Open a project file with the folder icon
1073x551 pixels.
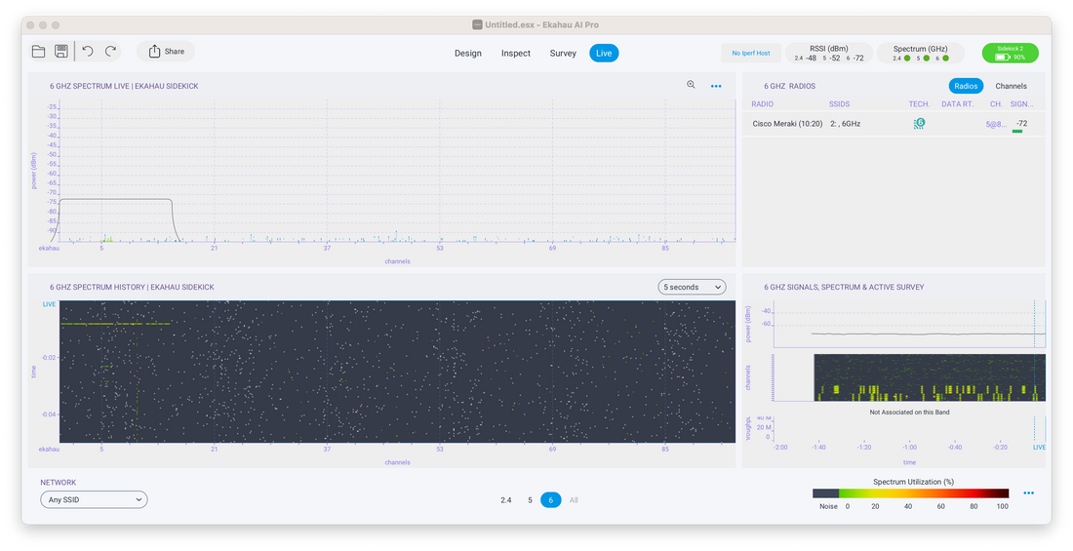(x=39, y=52)
